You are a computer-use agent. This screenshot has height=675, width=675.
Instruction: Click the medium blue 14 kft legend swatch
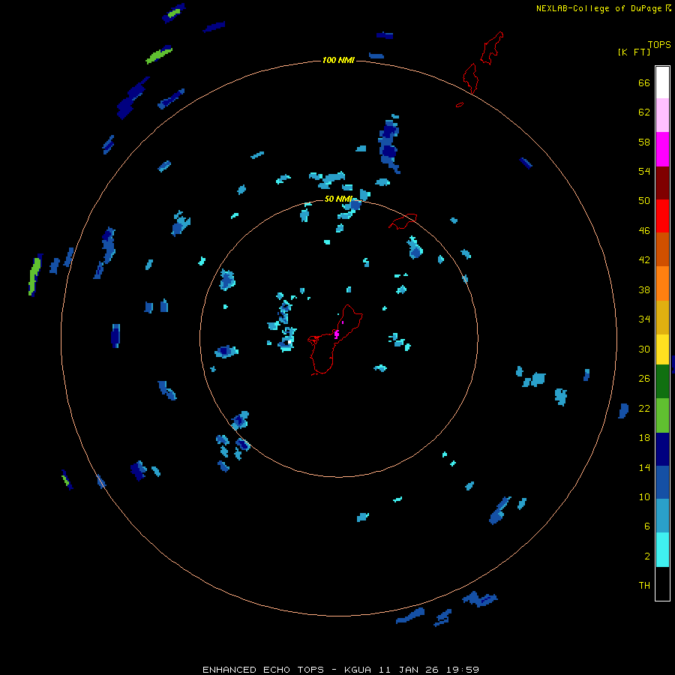[662, 482]
